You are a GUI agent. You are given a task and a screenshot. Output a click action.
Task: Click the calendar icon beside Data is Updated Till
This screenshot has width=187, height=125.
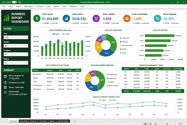coord(5,76)
